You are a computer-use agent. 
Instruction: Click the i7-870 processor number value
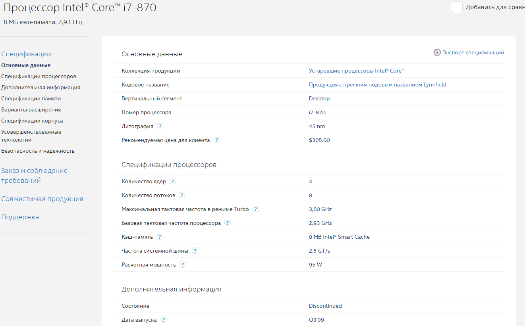[317, 112]
